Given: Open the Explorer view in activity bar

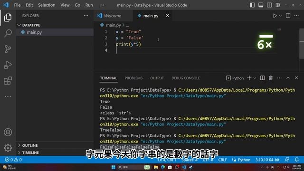Looking at the screenshot, I should click(x=8, y=18).
